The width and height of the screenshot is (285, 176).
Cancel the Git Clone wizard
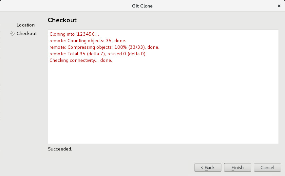267,167
